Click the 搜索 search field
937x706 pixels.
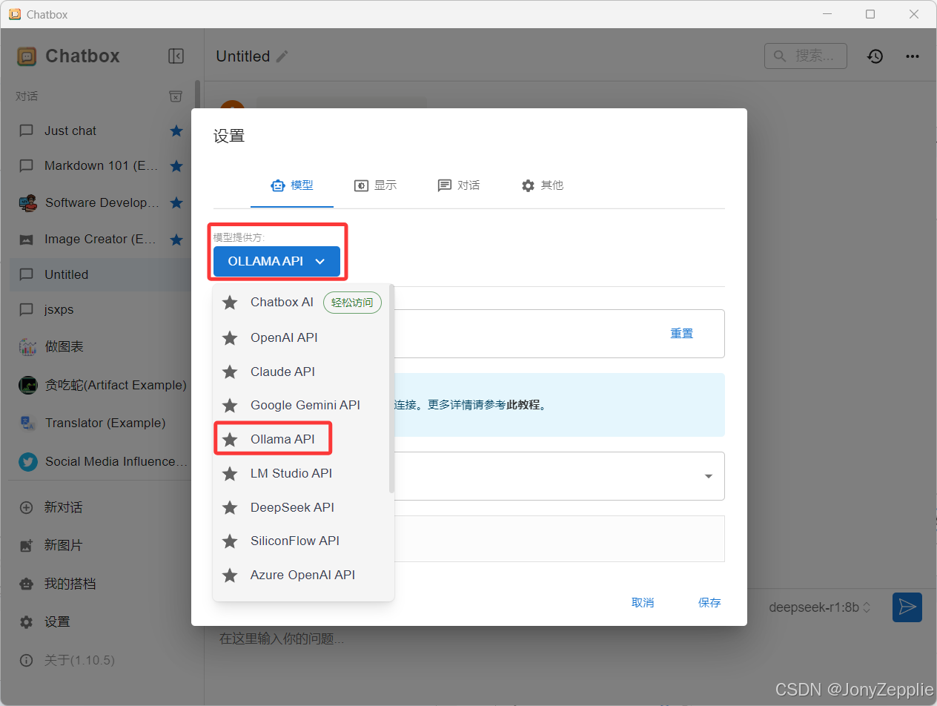coord(805,56)
